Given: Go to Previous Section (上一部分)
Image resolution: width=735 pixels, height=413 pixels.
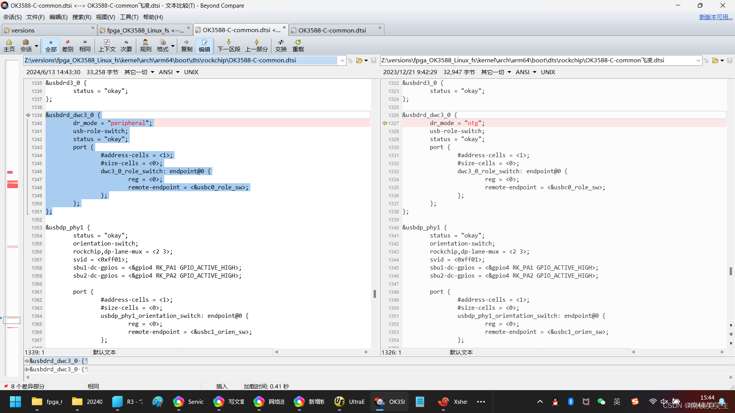Looking at the screenshot, I should pos(256,45).
